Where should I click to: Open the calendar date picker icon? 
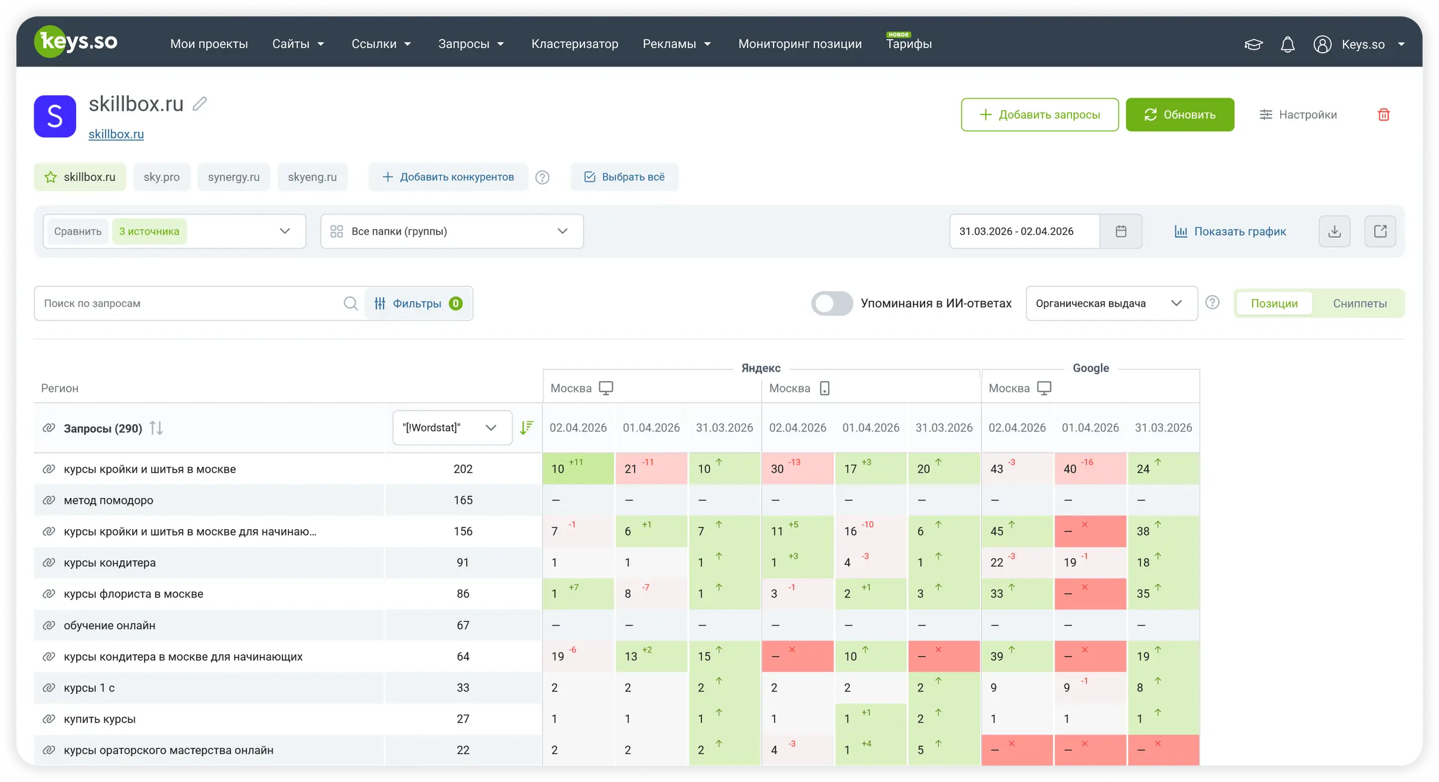[x=1121, y=231]
